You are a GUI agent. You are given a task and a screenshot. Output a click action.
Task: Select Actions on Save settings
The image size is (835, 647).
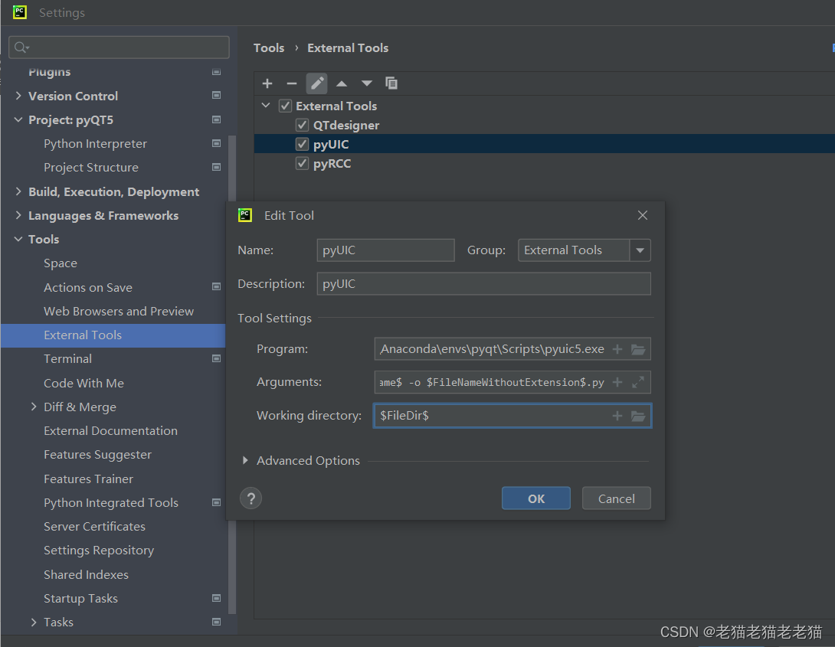click(x=88, y=287)
